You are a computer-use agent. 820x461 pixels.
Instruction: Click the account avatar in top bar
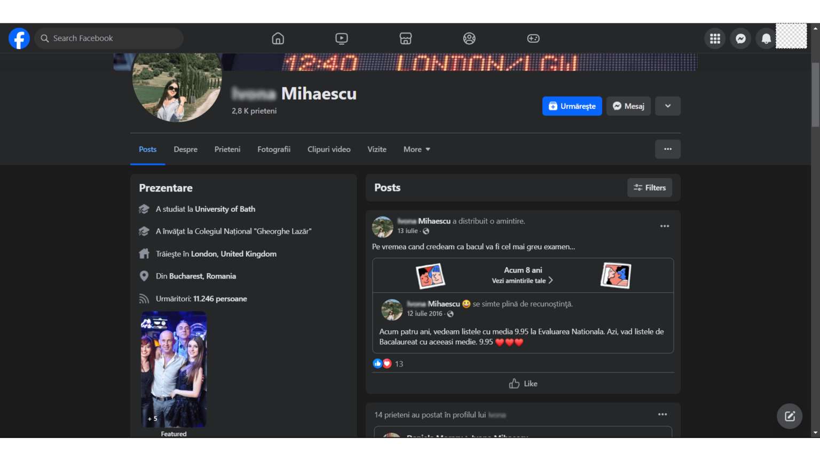[x=791, y=36]
